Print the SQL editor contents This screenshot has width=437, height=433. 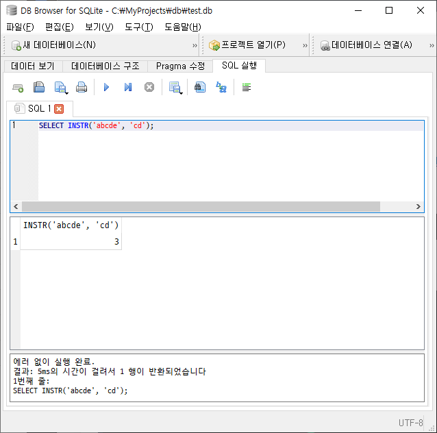tap(82, 87)
